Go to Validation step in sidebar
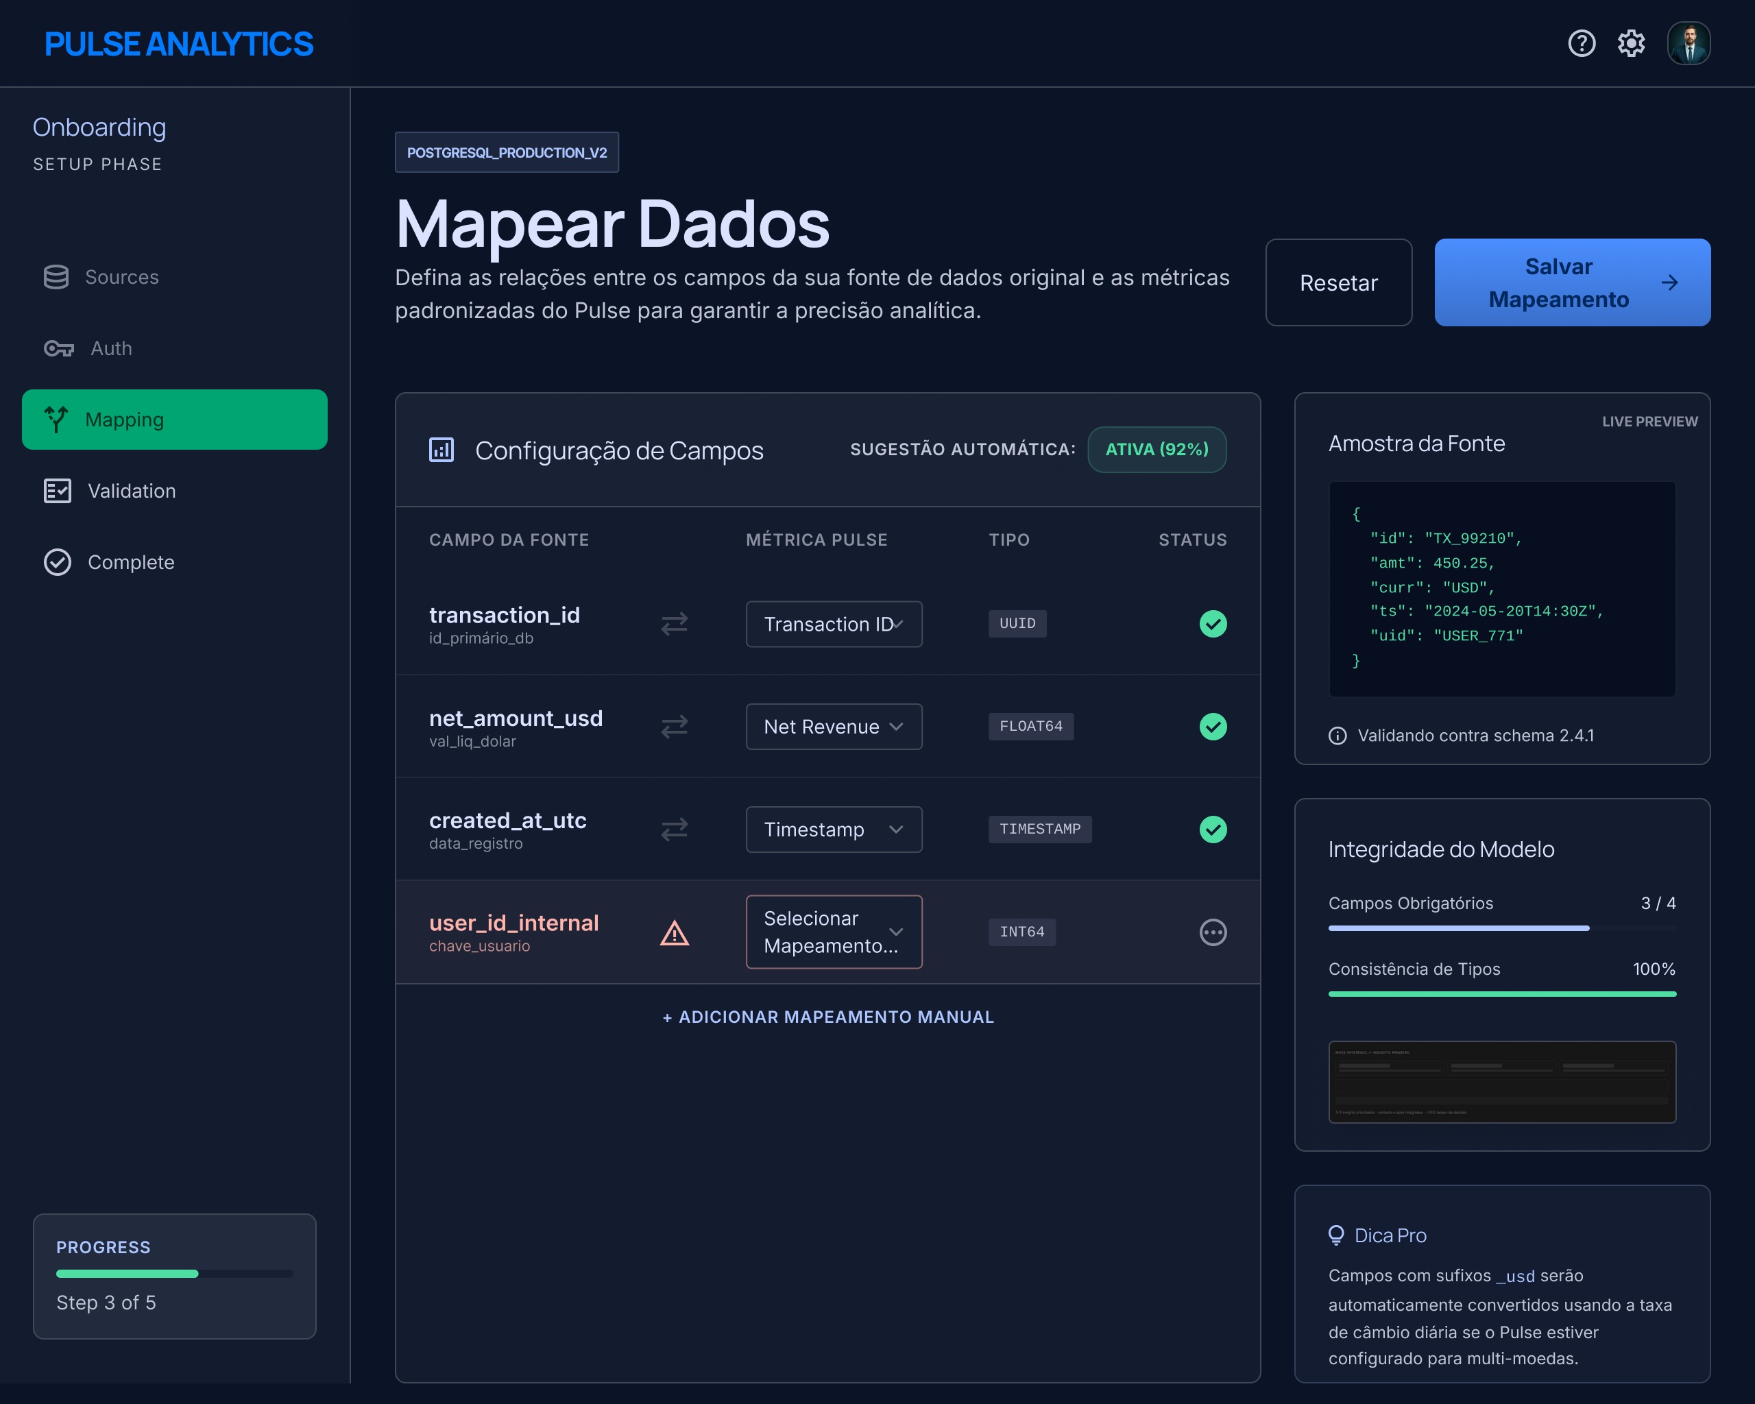 tap(174, 491)
